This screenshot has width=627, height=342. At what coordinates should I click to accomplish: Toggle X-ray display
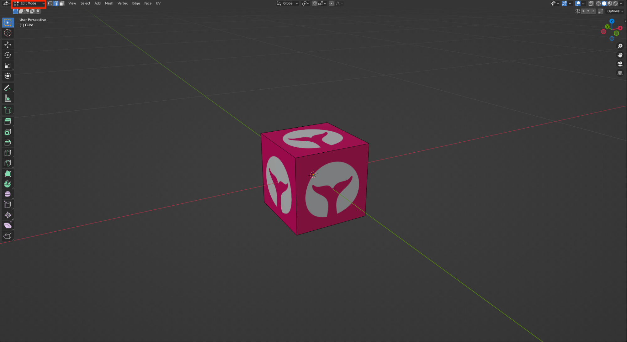(x=591, y=3)
